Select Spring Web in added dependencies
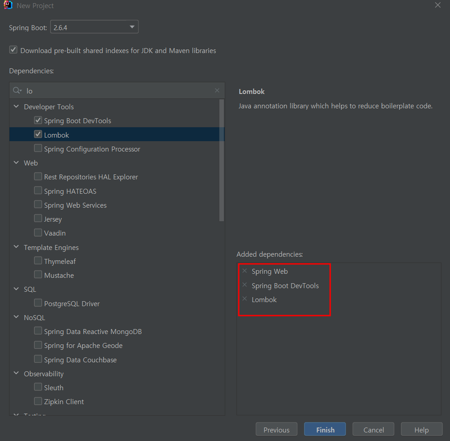 (269, 271)
